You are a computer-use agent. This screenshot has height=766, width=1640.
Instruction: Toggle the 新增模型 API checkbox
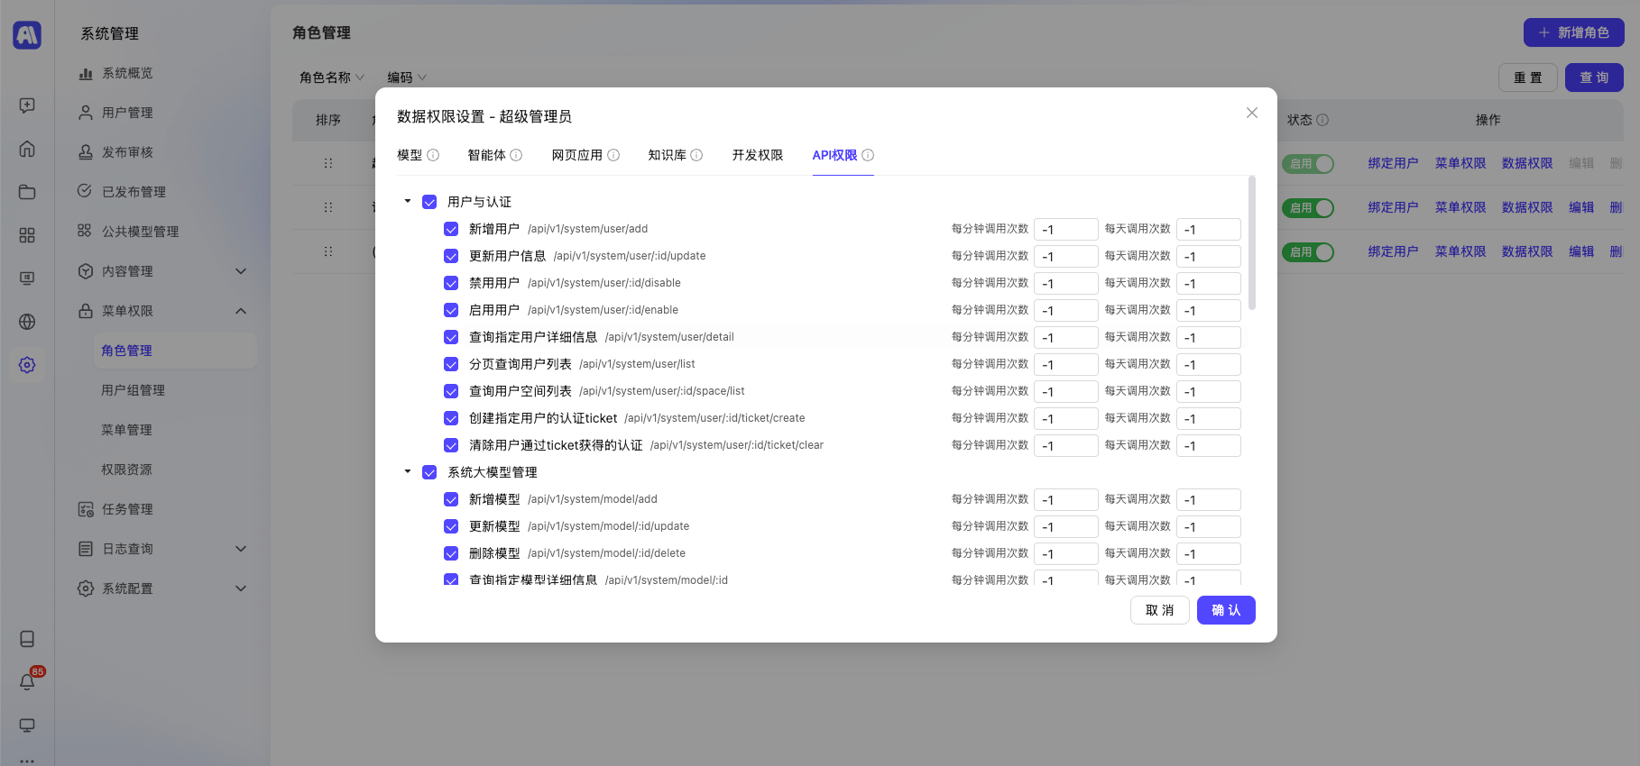451,499
